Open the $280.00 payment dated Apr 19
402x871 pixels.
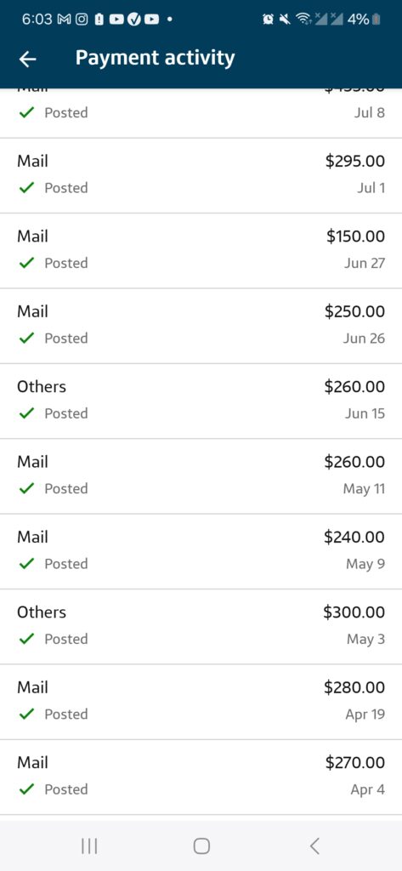pos(201,702)
